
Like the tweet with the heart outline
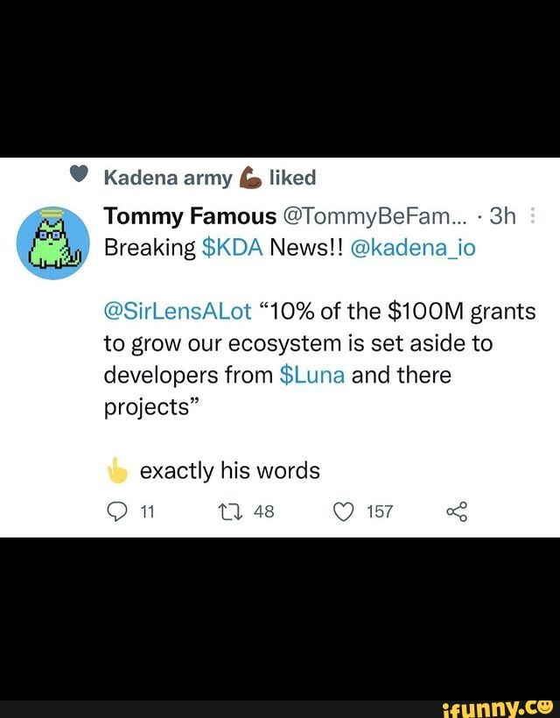tap(343, 511)
